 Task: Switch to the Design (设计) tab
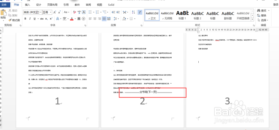tap(39, 5)
